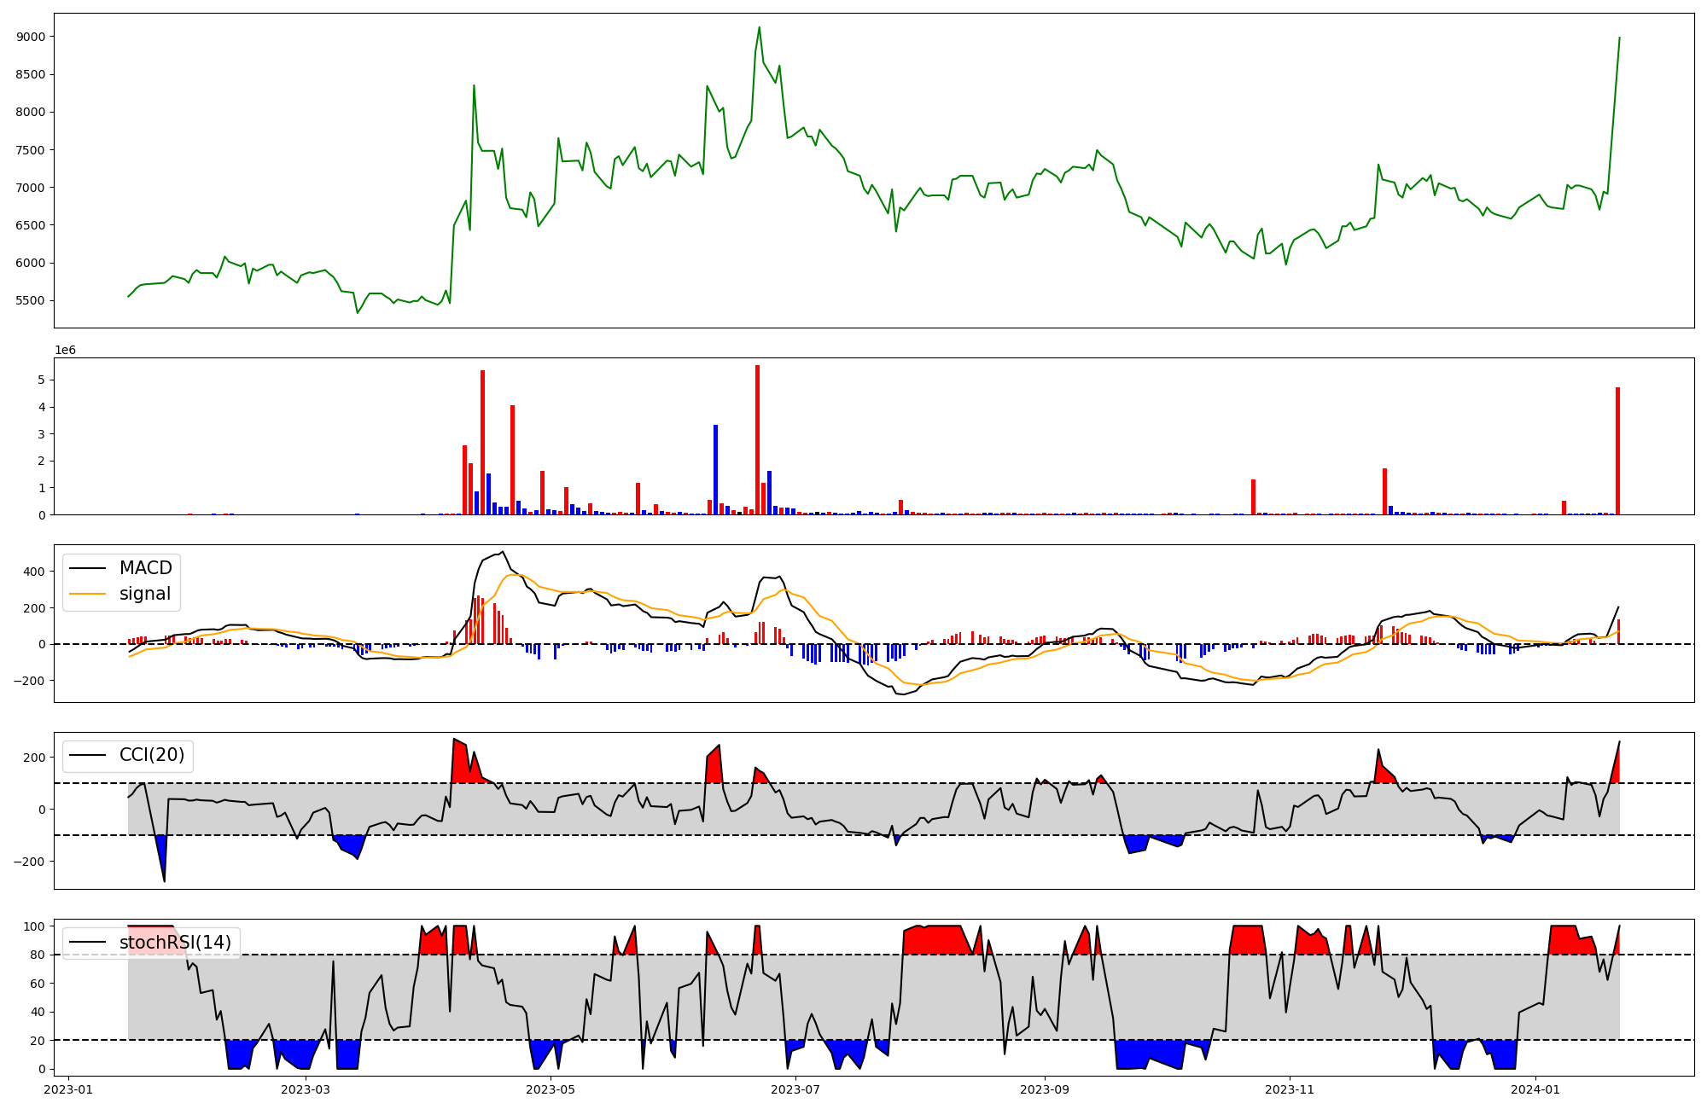1707x1109 pixels.
Task: Select the 2023-05 date axis label
Action: (x=551, y=1089)
